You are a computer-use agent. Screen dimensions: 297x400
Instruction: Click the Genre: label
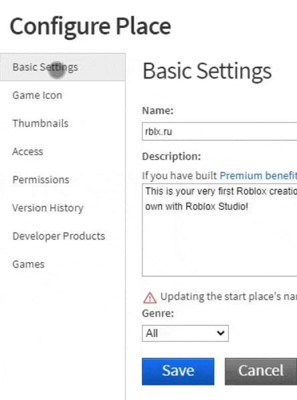158,313
